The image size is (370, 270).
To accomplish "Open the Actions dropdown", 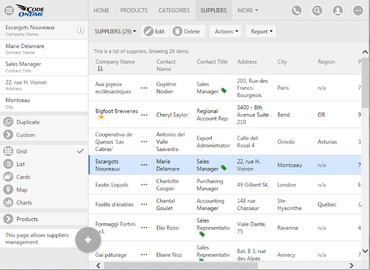I will [x=225, y=31].
